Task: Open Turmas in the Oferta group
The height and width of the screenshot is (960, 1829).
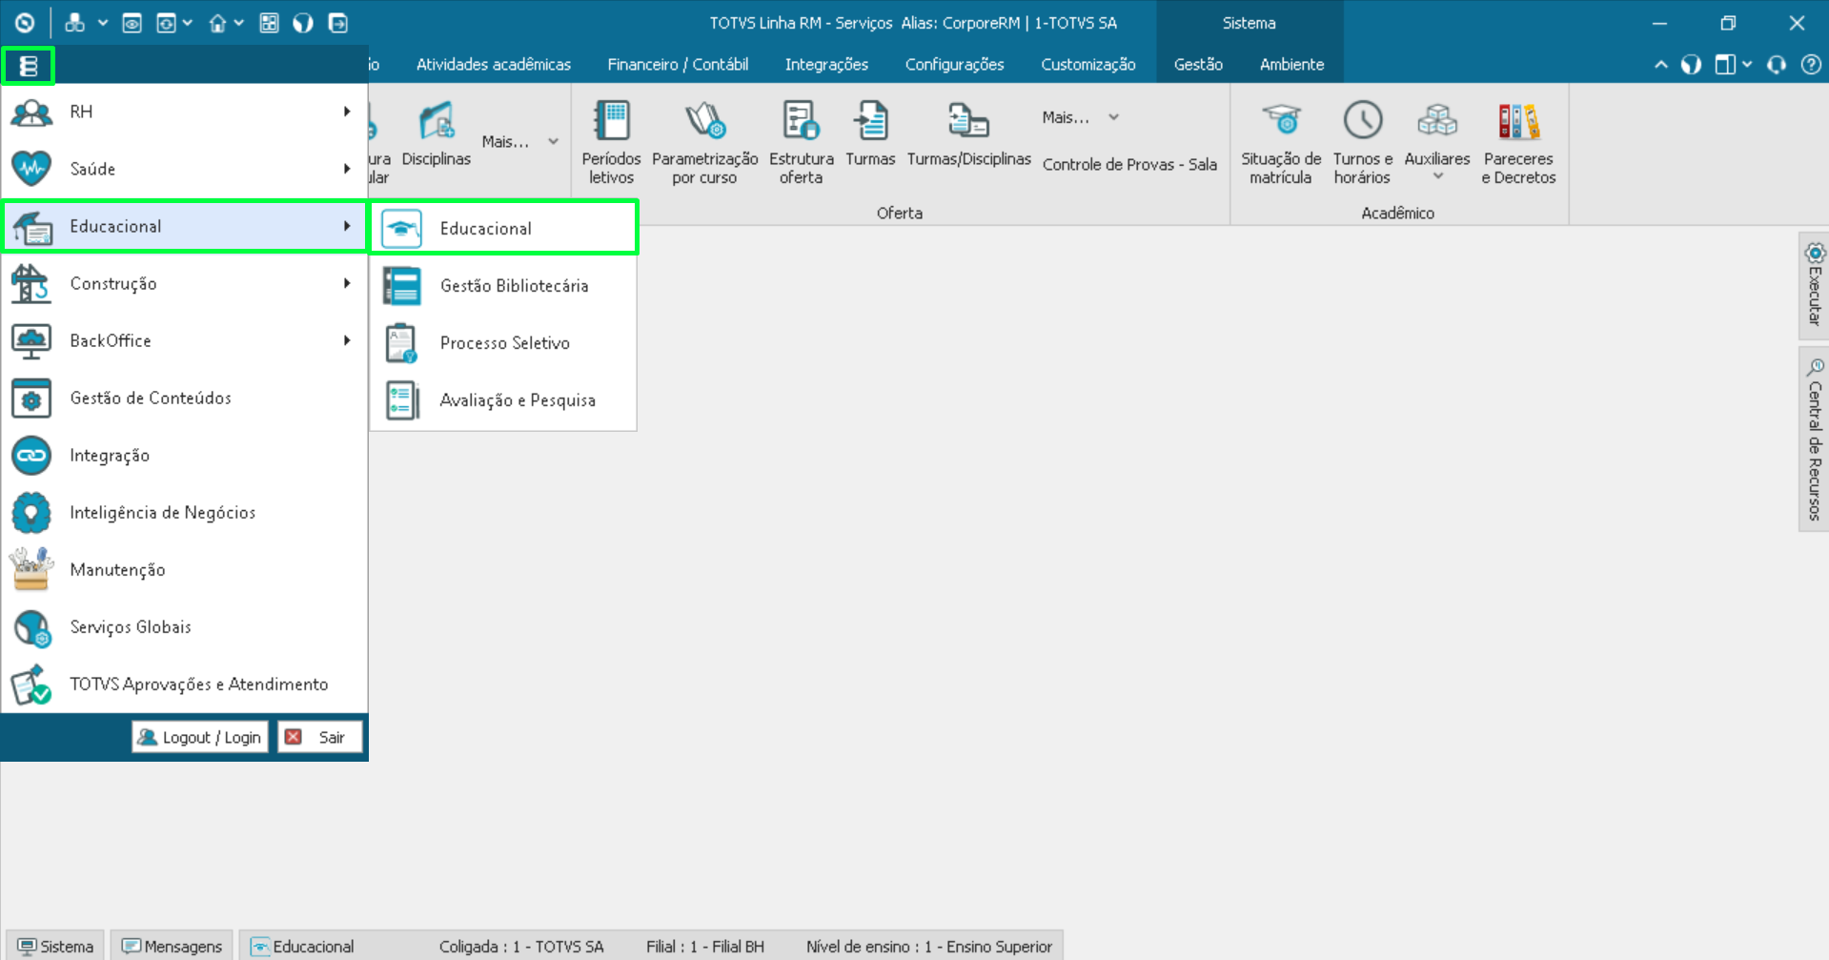Action: [870, 134]
